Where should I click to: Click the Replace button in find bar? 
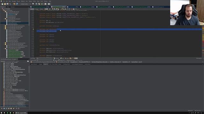point(55,60)
